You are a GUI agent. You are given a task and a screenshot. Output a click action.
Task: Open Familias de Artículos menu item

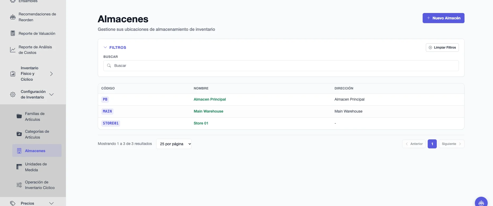coord(37,117)
